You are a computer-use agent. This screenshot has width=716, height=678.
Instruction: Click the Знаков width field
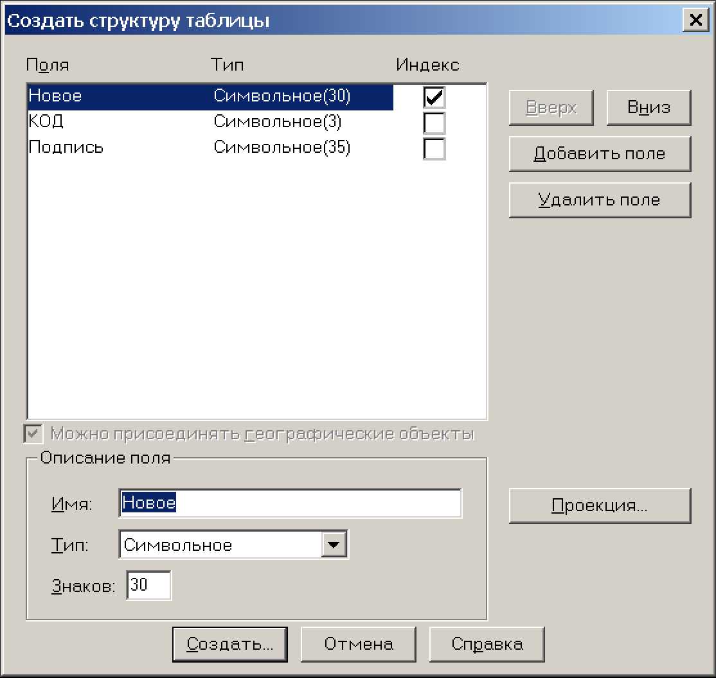149,586
